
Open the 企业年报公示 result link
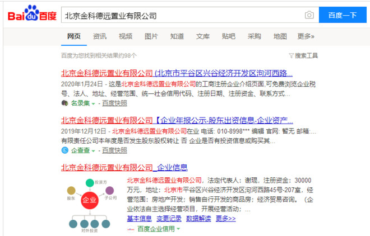pyautogui.click(x=177, y=120)
